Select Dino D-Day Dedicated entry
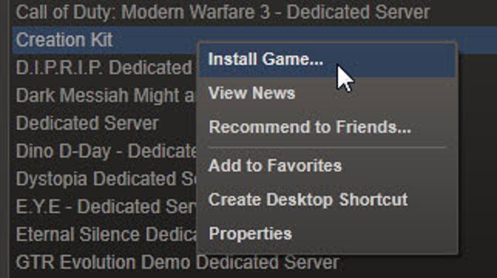This screenshot has width=497, height=278. click(106, 151)
